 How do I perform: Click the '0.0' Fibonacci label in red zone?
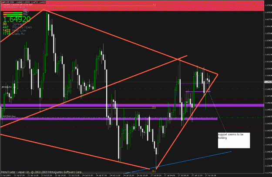tap(154, 5)
